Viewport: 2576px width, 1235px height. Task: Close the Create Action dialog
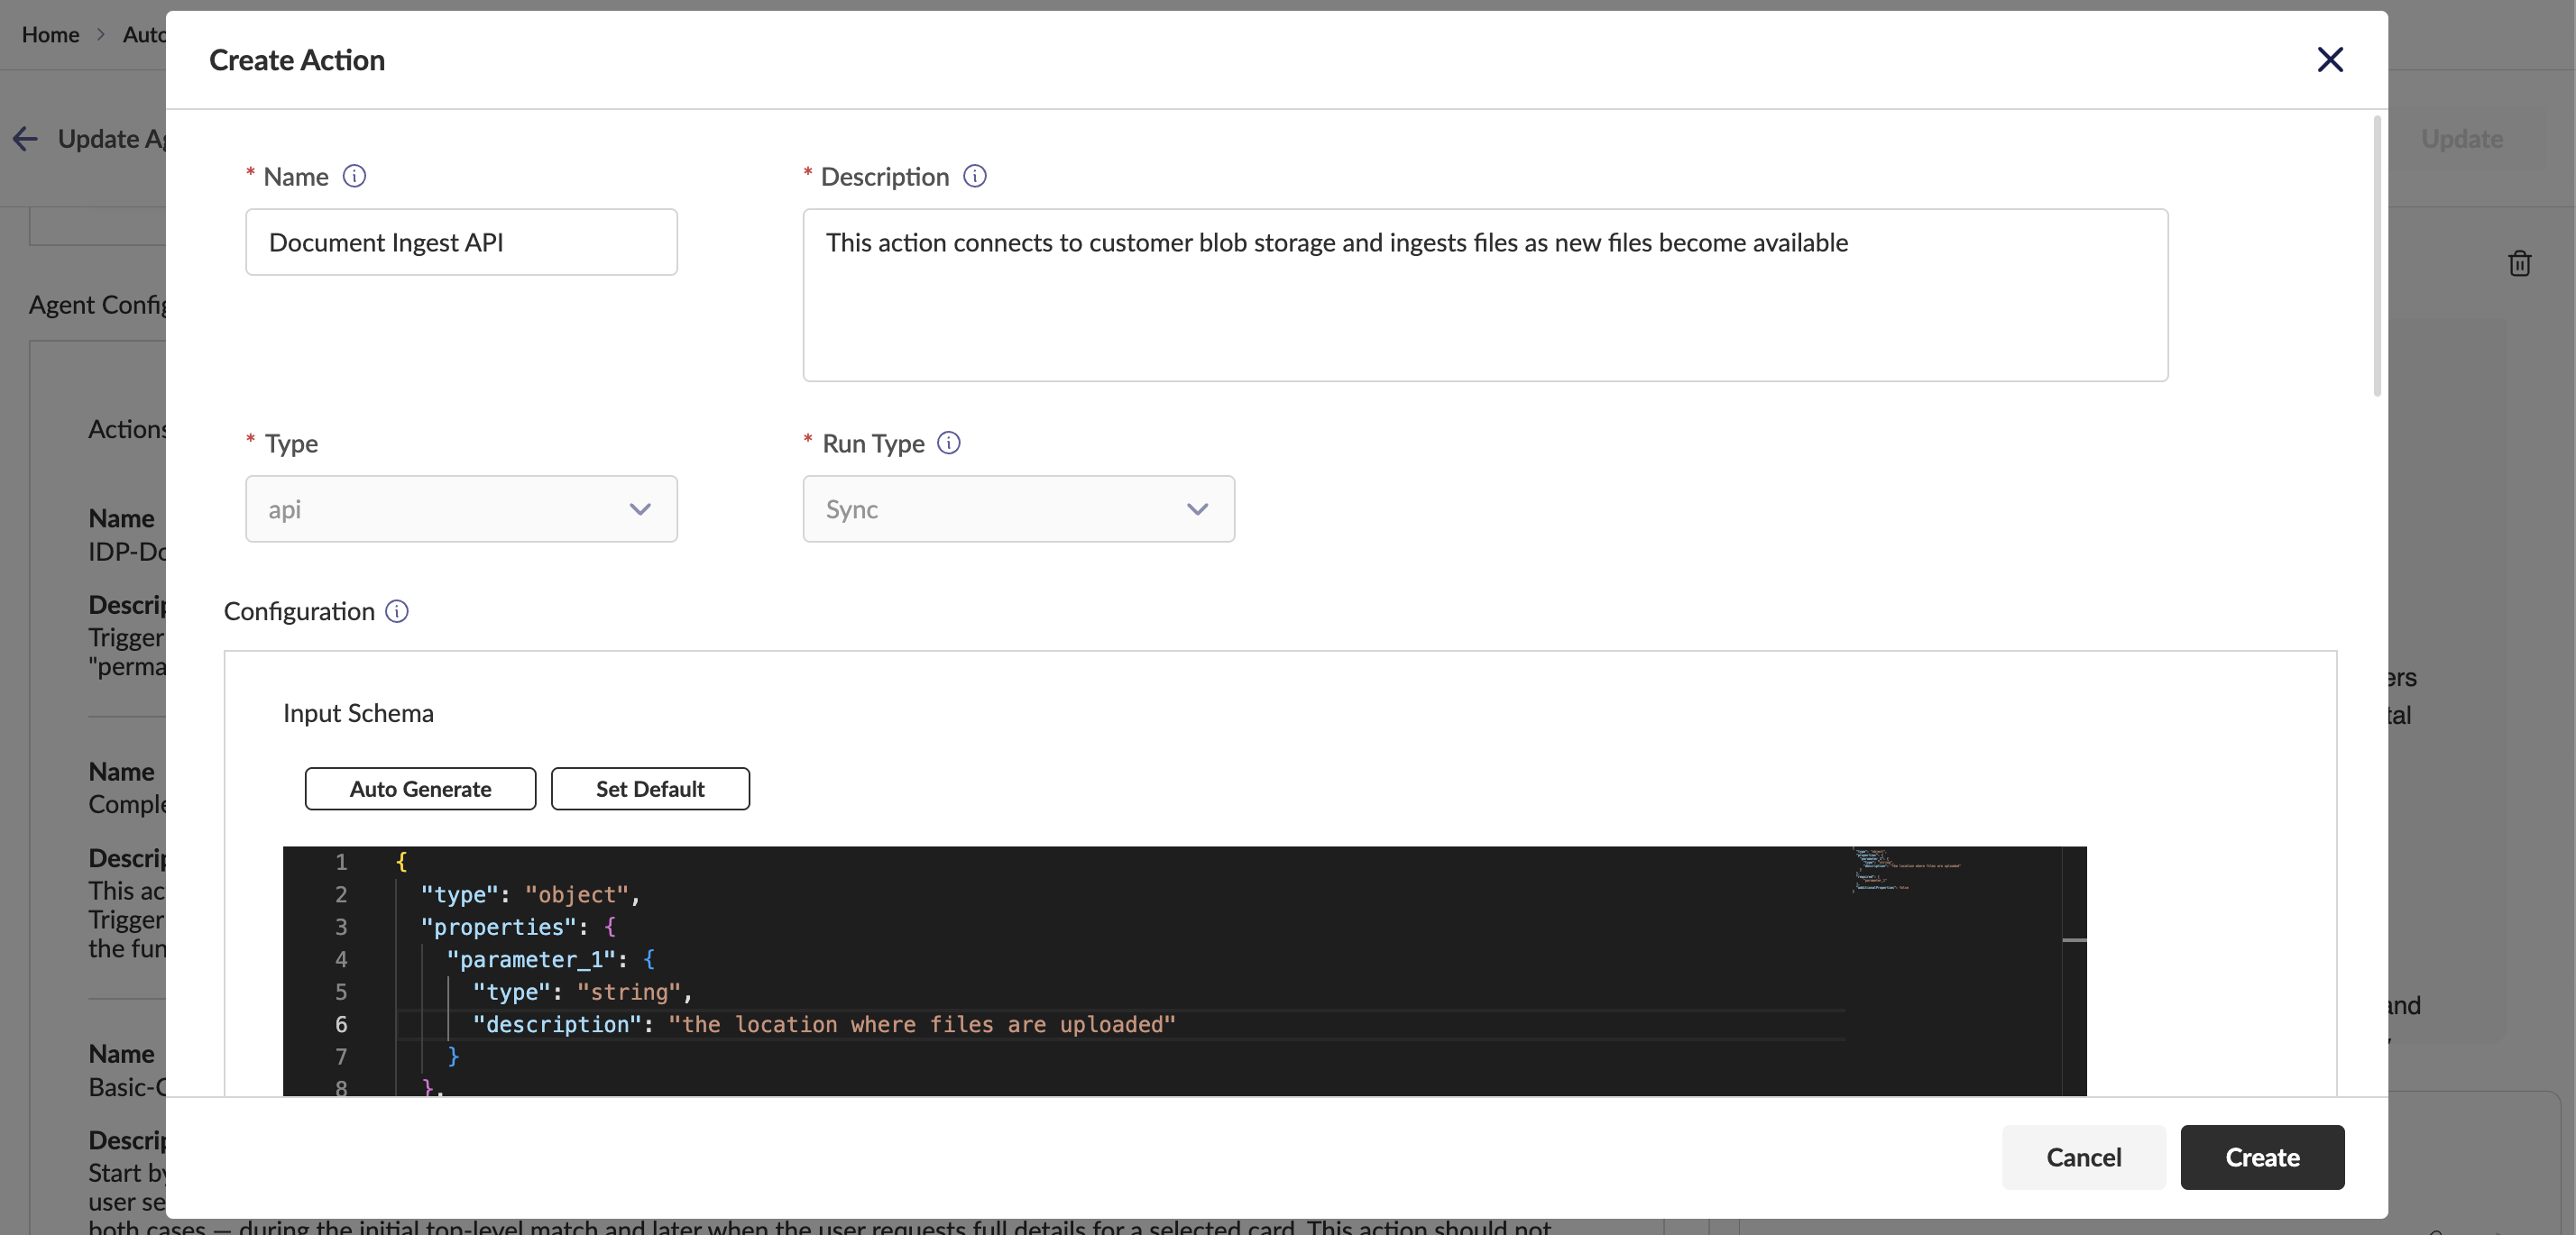point(2329,60)
